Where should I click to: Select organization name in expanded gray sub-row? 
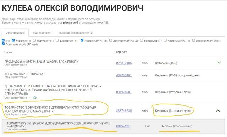click(x=59, y=125)
